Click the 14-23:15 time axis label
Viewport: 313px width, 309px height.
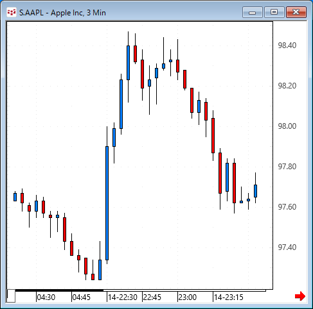(x=229, y=297)
